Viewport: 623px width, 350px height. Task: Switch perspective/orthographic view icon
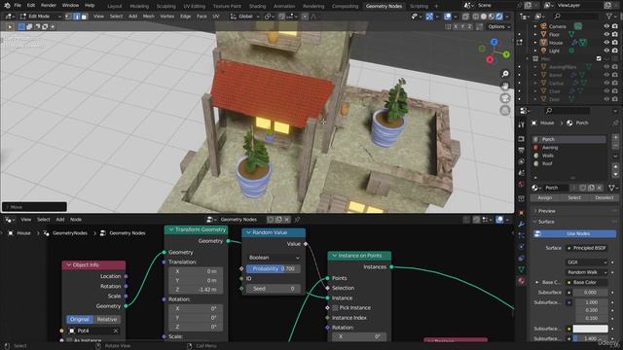click(x=505, y=110)
